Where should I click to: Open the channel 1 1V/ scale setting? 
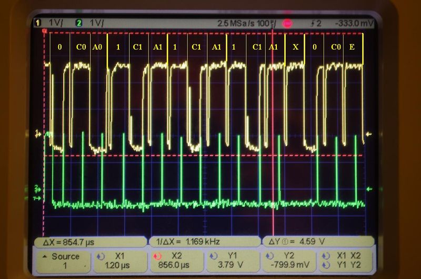(53, 23)
